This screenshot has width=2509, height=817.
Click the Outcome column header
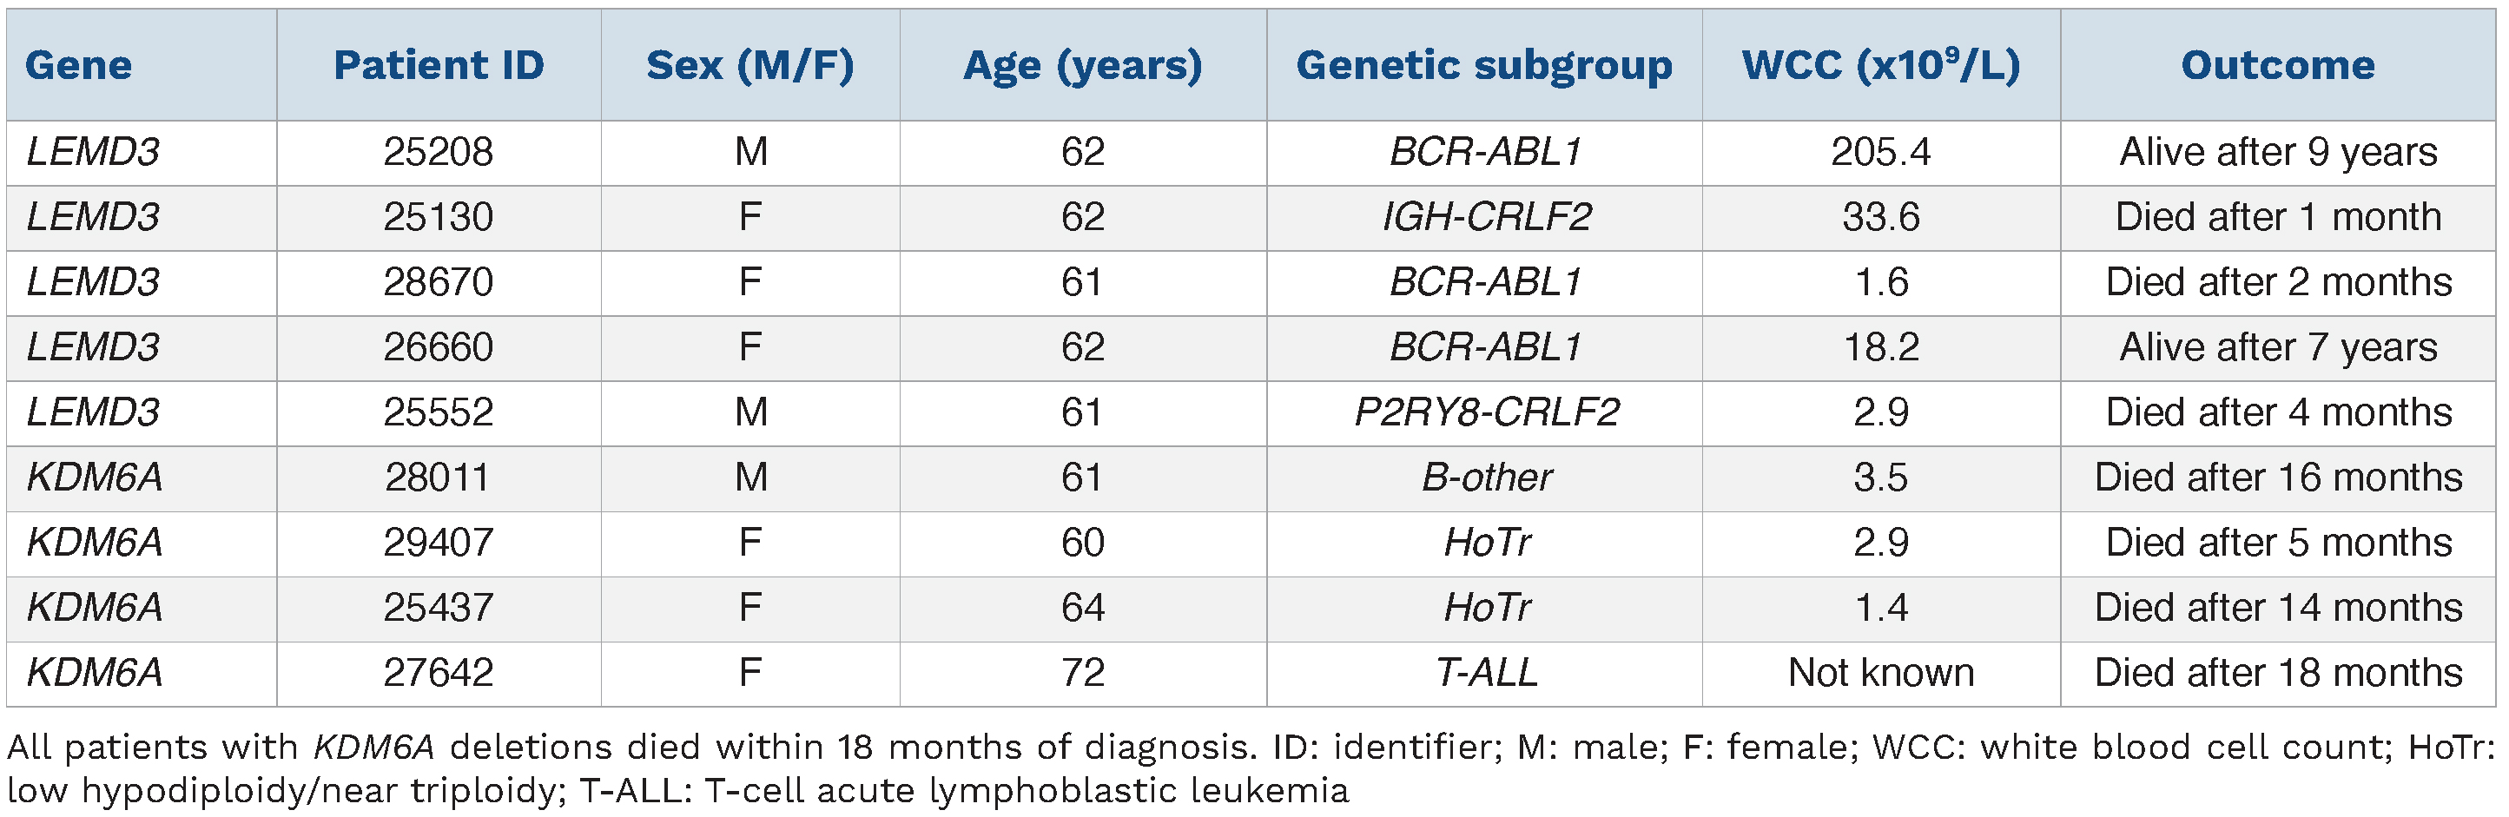point(2277,65)
